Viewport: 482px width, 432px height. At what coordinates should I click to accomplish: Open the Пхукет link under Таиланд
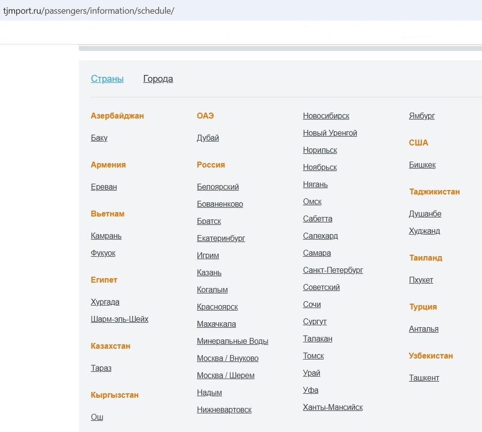point(421,280)
